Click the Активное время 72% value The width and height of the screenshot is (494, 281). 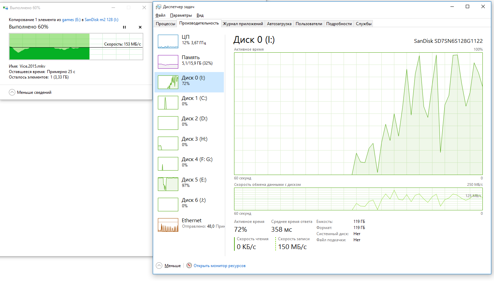pos(241,229)
